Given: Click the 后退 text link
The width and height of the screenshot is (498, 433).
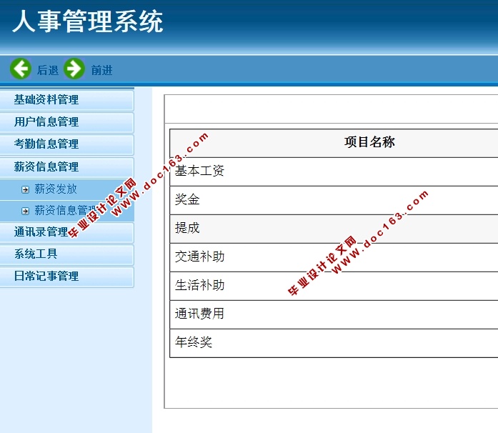Looking at the screenshot, I should click(48, 70).
